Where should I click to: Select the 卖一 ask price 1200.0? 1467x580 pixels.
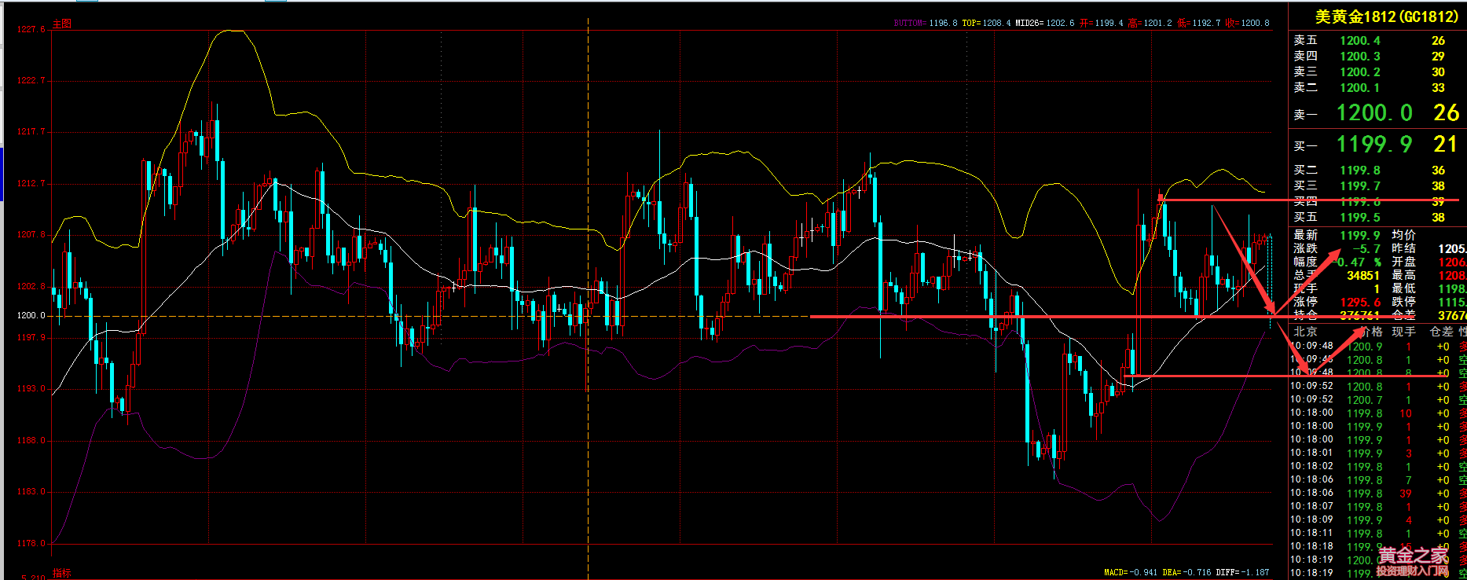point(1374,113)
